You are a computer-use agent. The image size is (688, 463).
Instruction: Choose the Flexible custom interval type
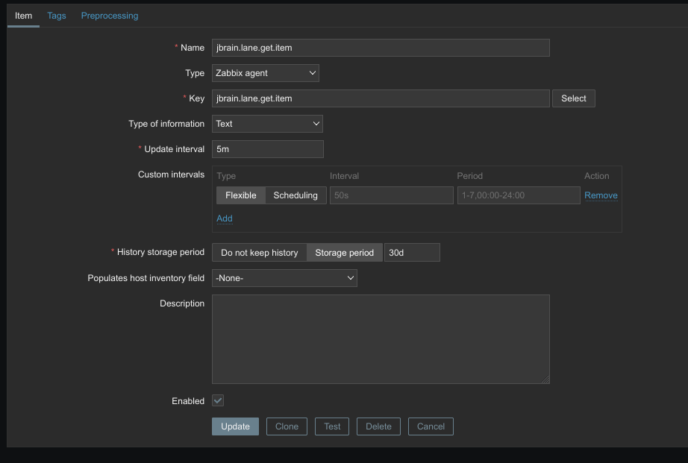240,195
